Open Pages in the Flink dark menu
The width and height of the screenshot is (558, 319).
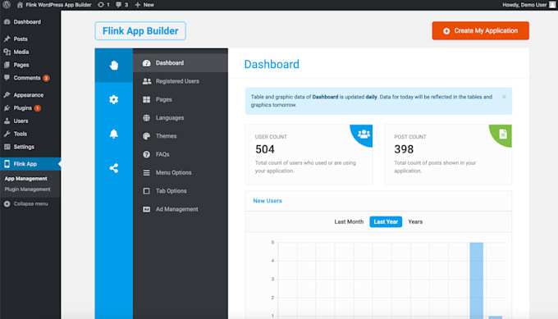[x=181, y=99]
